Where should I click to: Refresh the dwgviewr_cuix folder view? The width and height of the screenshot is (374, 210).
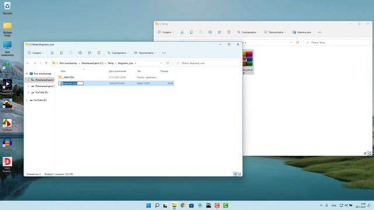168,63
